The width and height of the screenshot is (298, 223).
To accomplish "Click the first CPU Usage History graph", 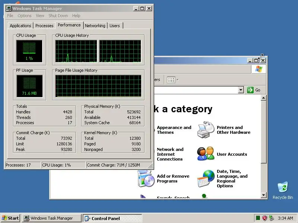I will click(x=76, y=51).
